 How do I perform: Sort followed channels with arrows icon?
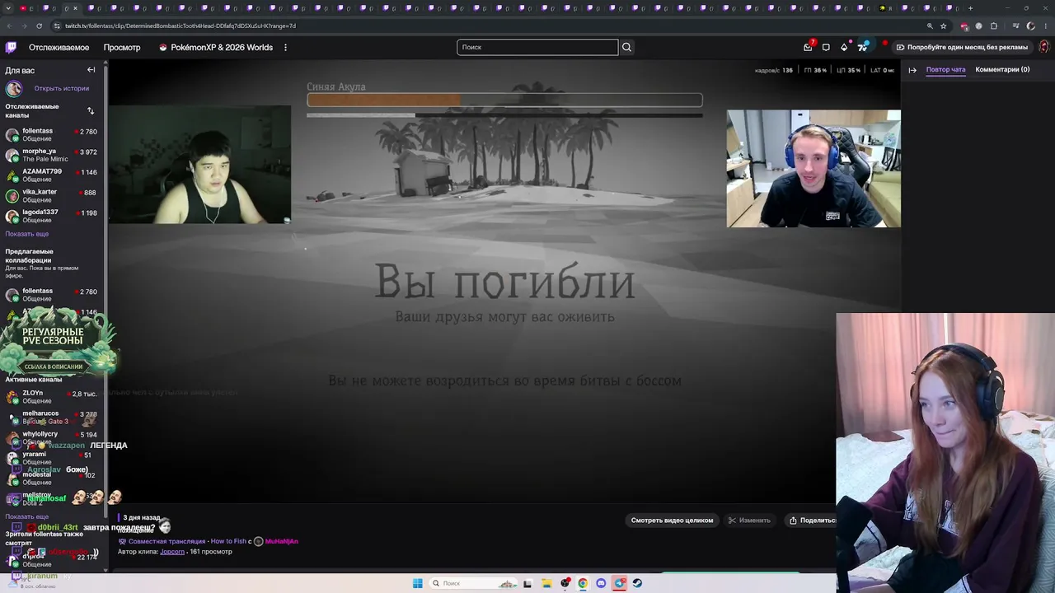click(x=91, y=110)
